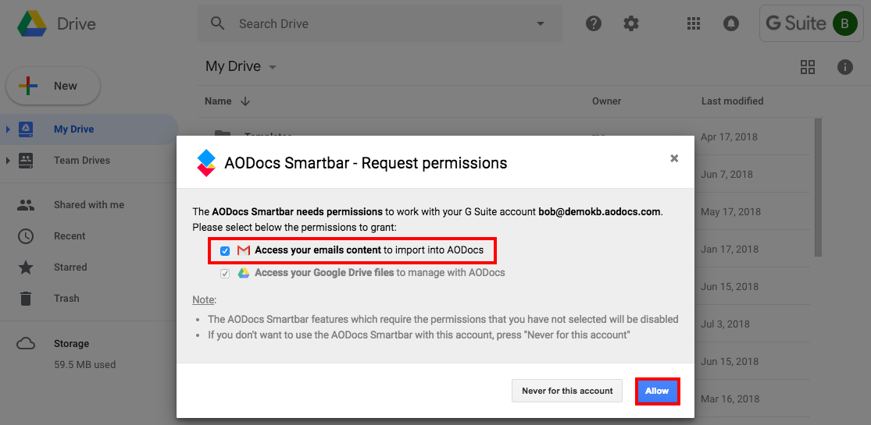Open Shared with me
The height and width of the screenshot is (425, 871).
pyautogui.click(x=89, y=205)
